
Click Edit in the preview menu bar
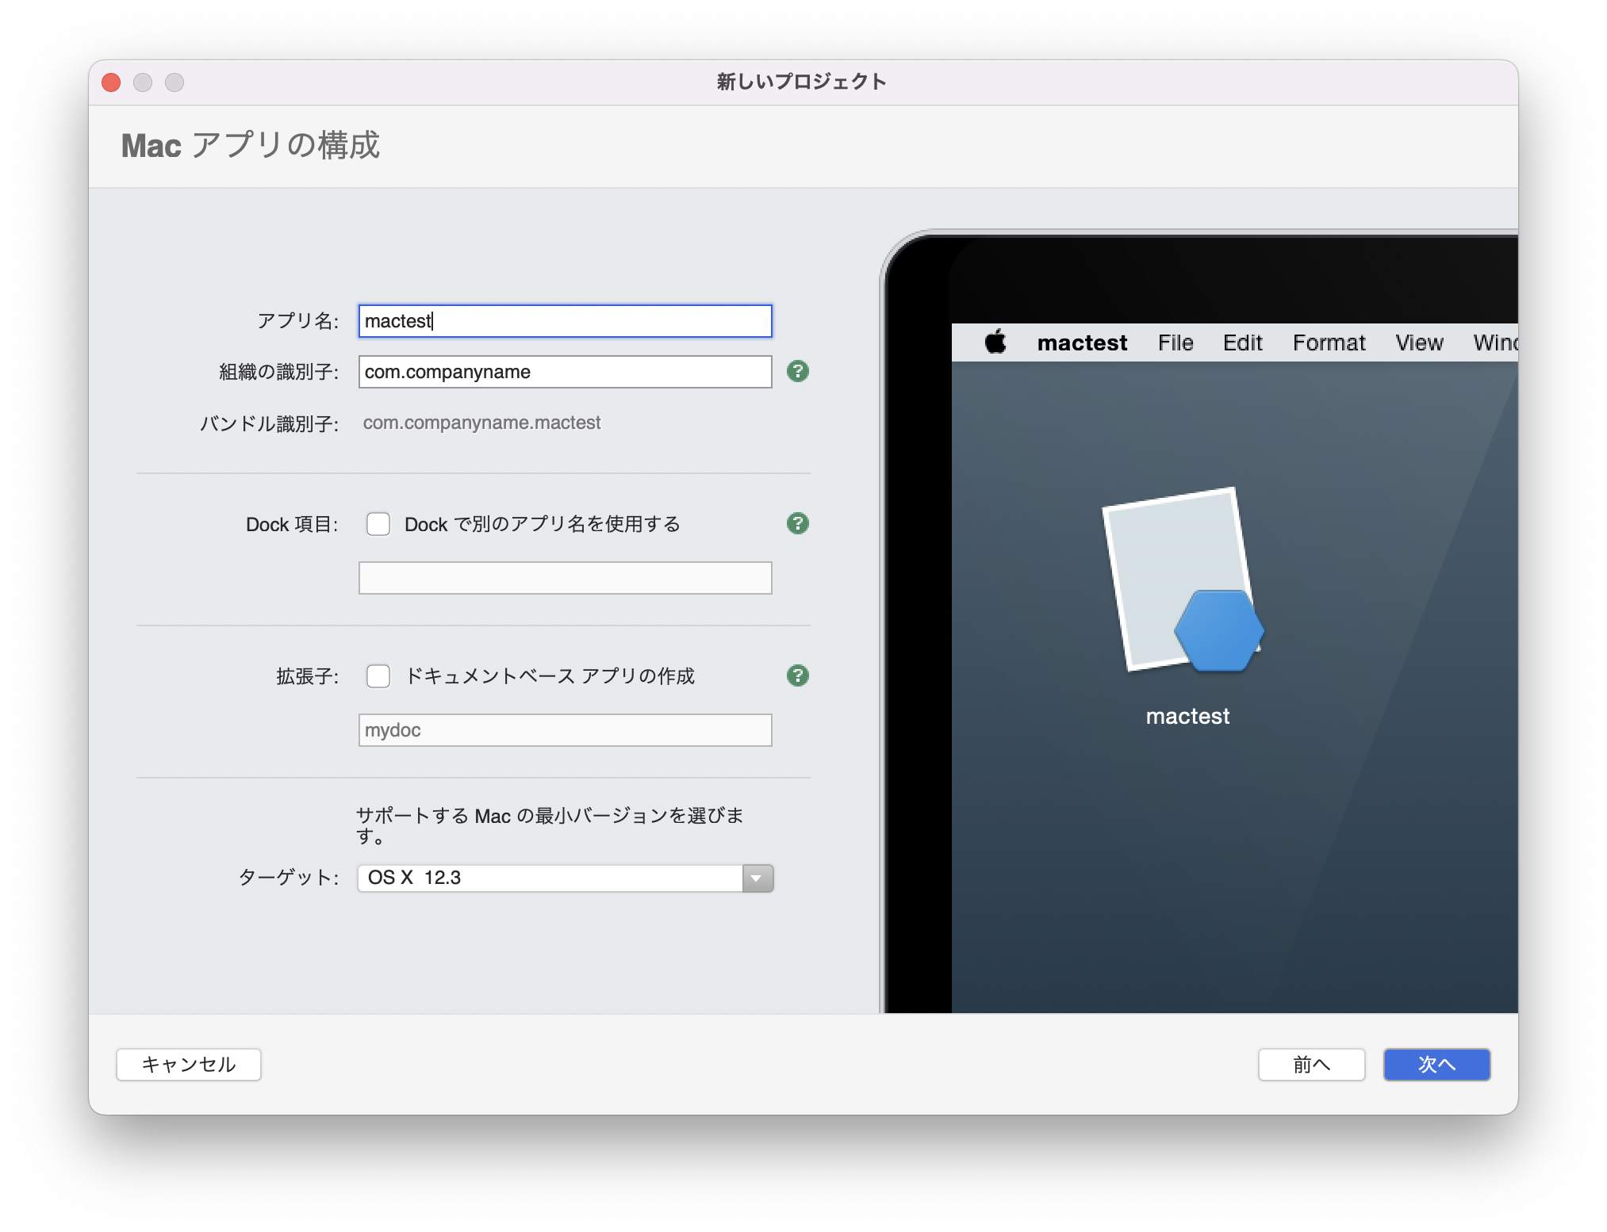pyautogui.click(x=1242, y=342)
